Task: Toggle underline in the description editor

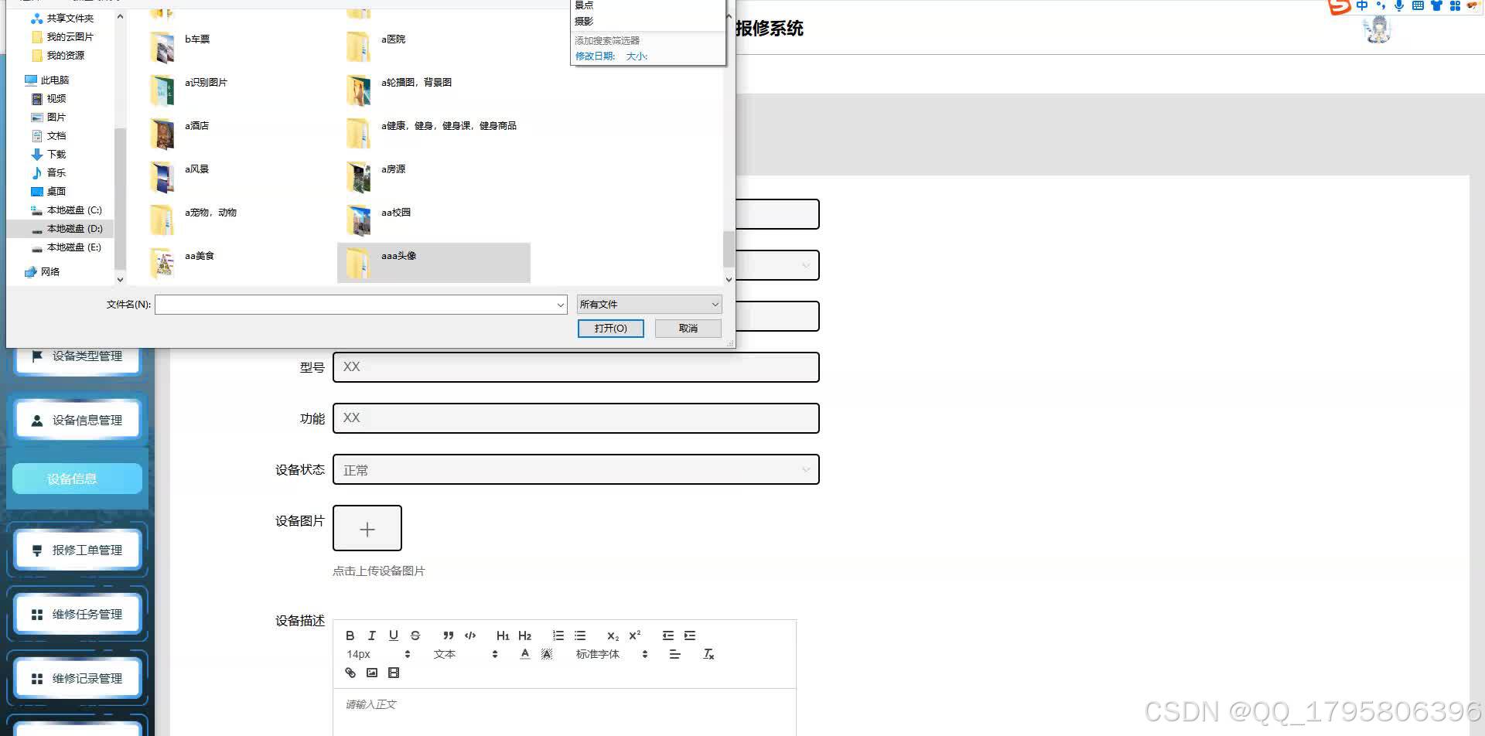Action: click(393, 635)
